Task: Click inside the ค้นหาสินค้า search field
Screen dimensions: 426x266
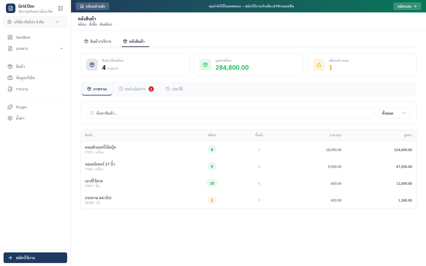Action: pos(231,113)
